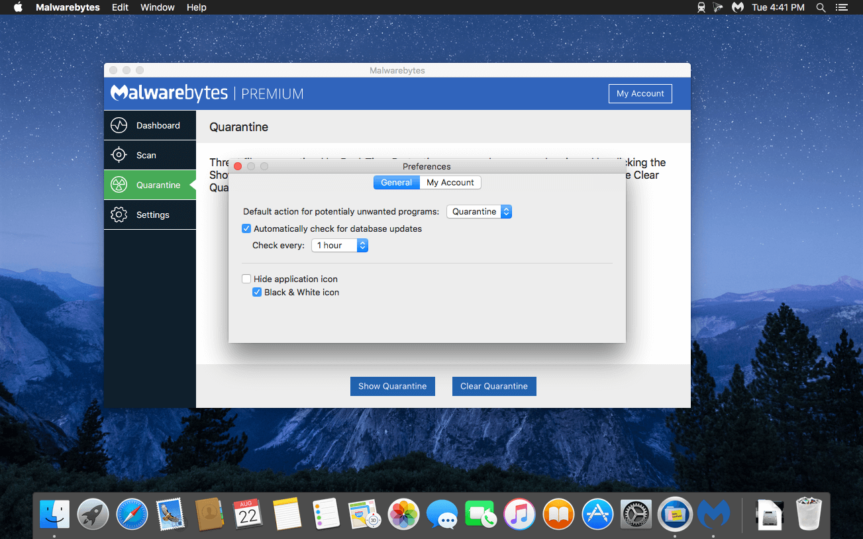Image resolution: width=863 pixels, height=539 pixels.
Task: Uncheck the Black & White icon option
Action: point(257,292)
